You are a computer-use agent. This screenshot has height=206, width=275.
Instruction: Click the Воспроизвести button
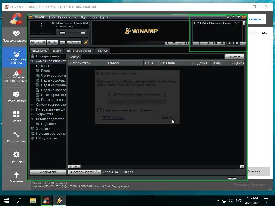pos(82,172)
